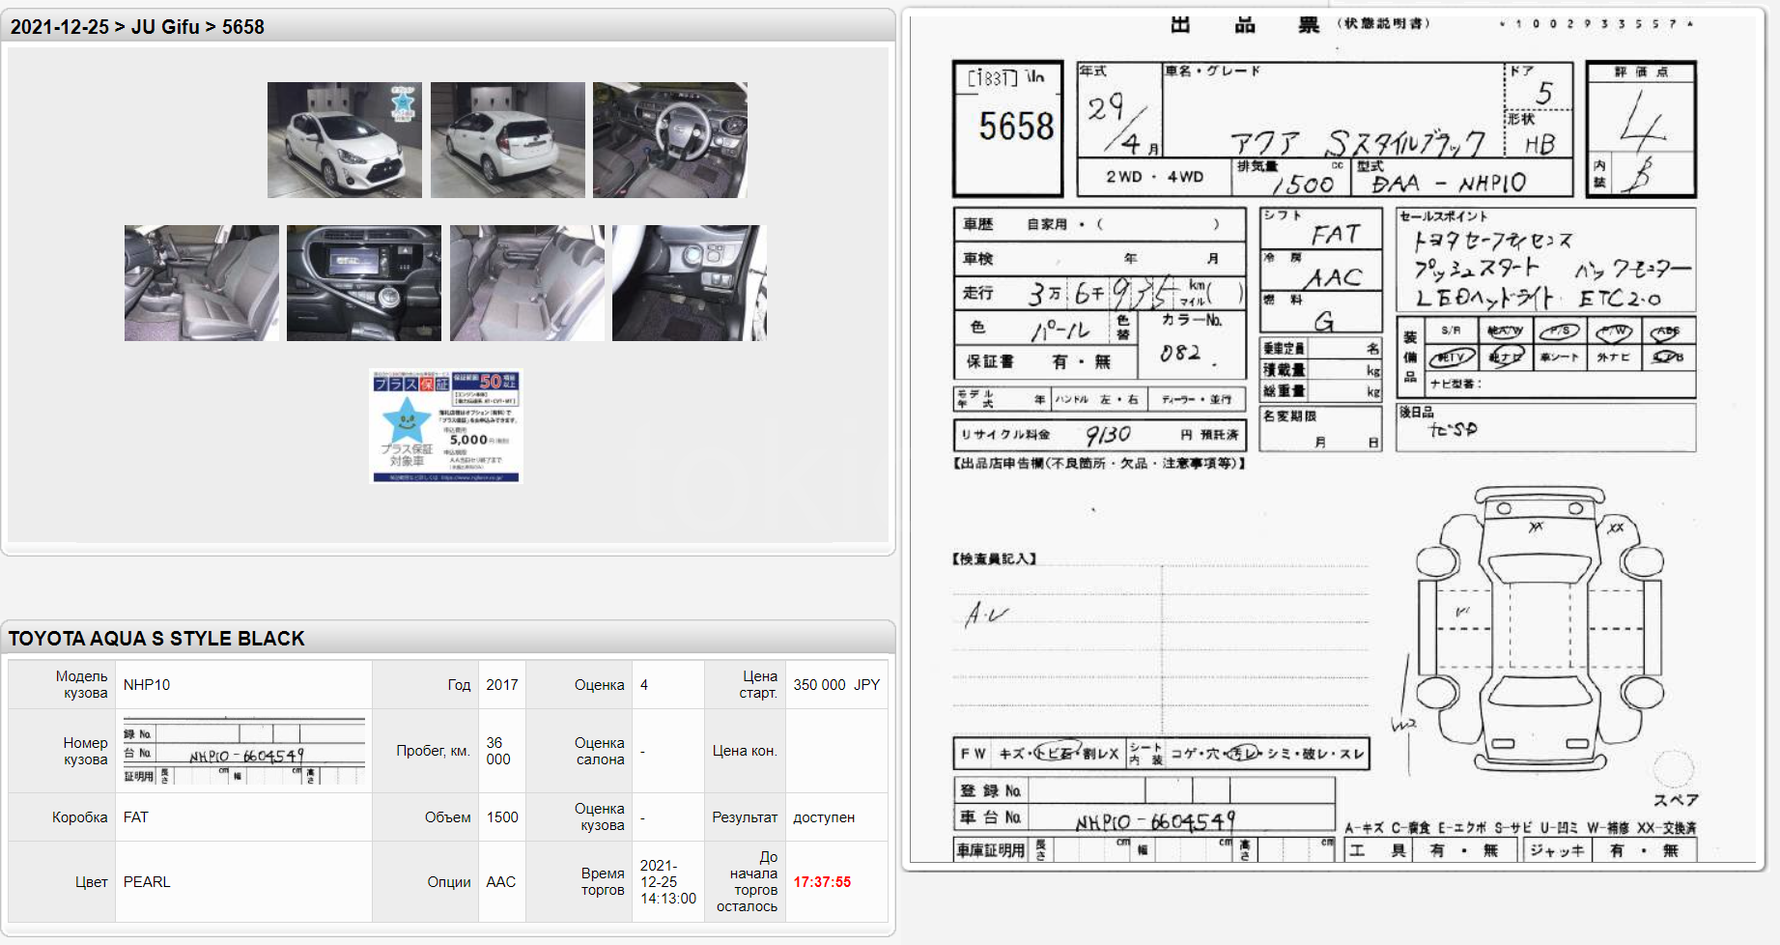Click the car damage diagram on sheet
The width and height of the screenshot is (1780, 945).
(x=1539, y=629)
